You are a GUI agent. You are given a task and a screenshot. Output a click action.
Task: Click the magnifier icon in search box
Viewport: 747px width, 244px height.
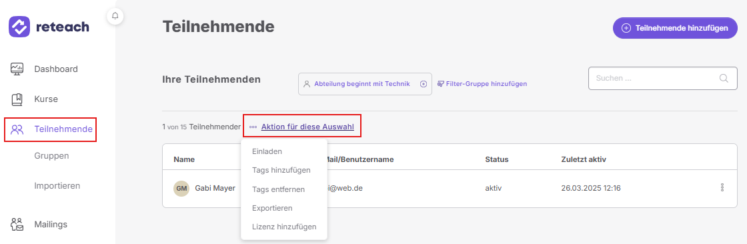(724, 78)
